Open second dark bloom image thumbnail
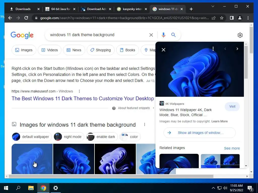Image resolution: width=258 pixels, height=193 pixels. (74, 159)
